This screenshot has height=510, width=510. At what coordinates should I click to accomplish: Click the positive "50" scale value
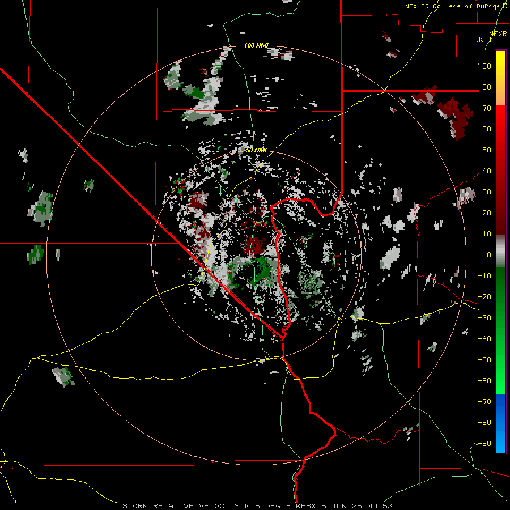click(x=487, y=150)
